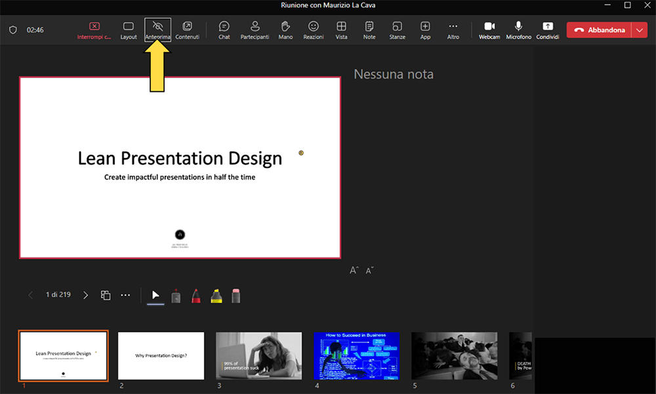
Task: Open the Chat panel
Action: point(224,31)
